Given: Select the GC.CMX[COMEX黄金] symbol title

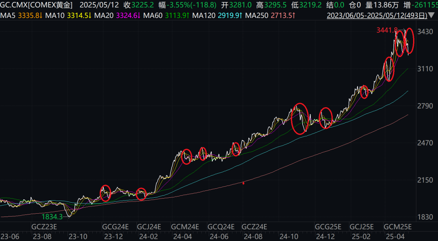Looking at the screenshot, I should (x=36, y=5).
